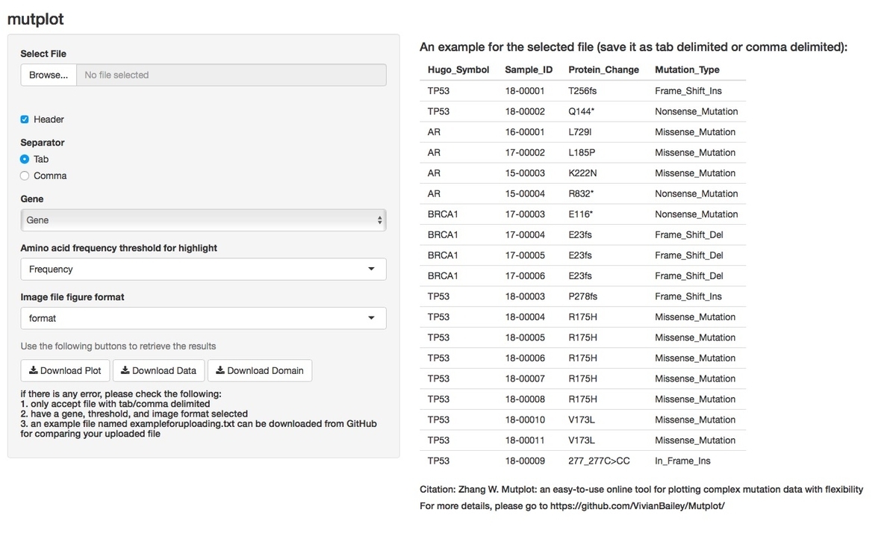Viewport: 896px width, 539px height.
Task: Open the image format dropdown
Action: point(203,318)
